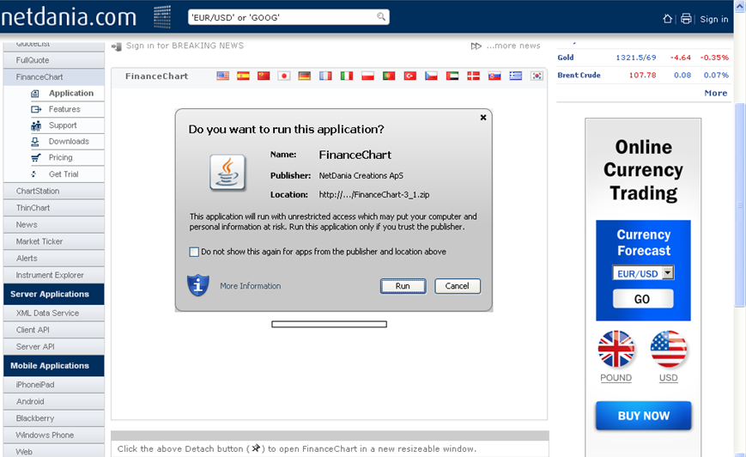746x457 pixels.
Task: Click the USD American flag icon
Action: coord(669,349)
